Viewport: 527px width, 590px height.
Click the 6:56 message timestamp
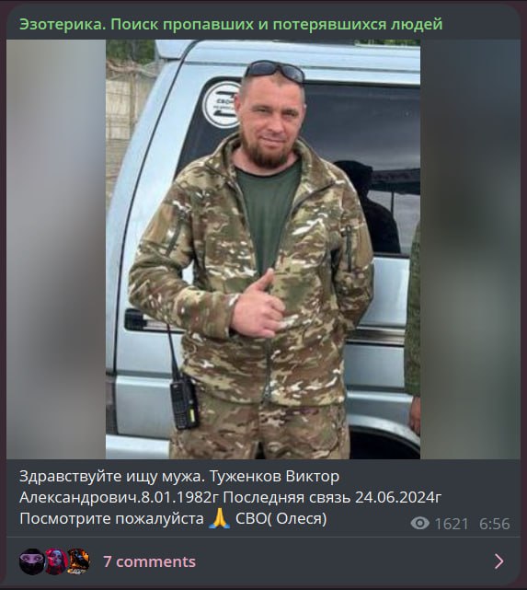pyautogui.click(x=494, y=524)
